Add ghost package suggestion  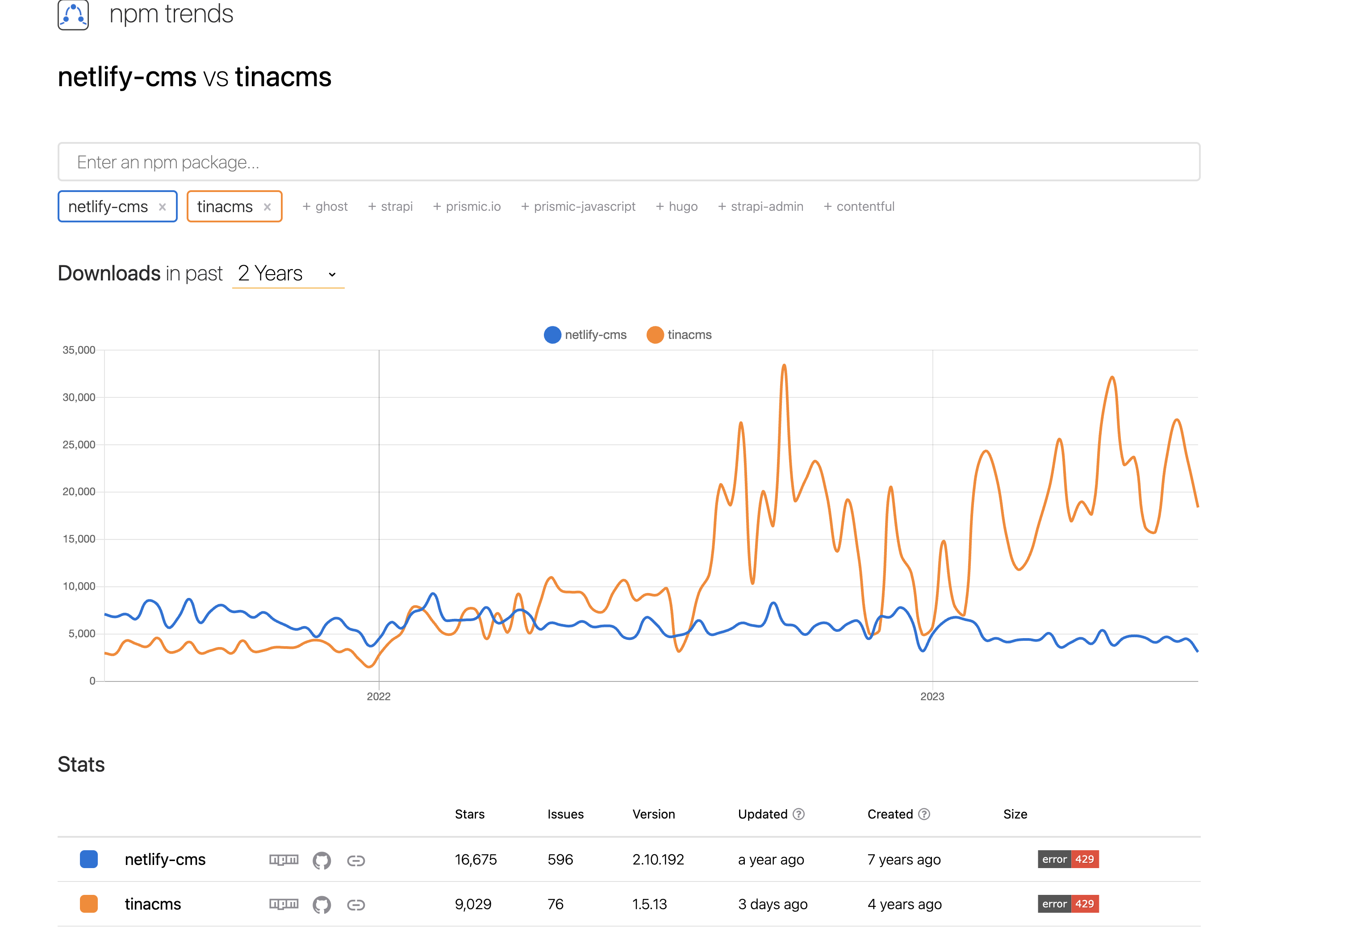(325, 206)
